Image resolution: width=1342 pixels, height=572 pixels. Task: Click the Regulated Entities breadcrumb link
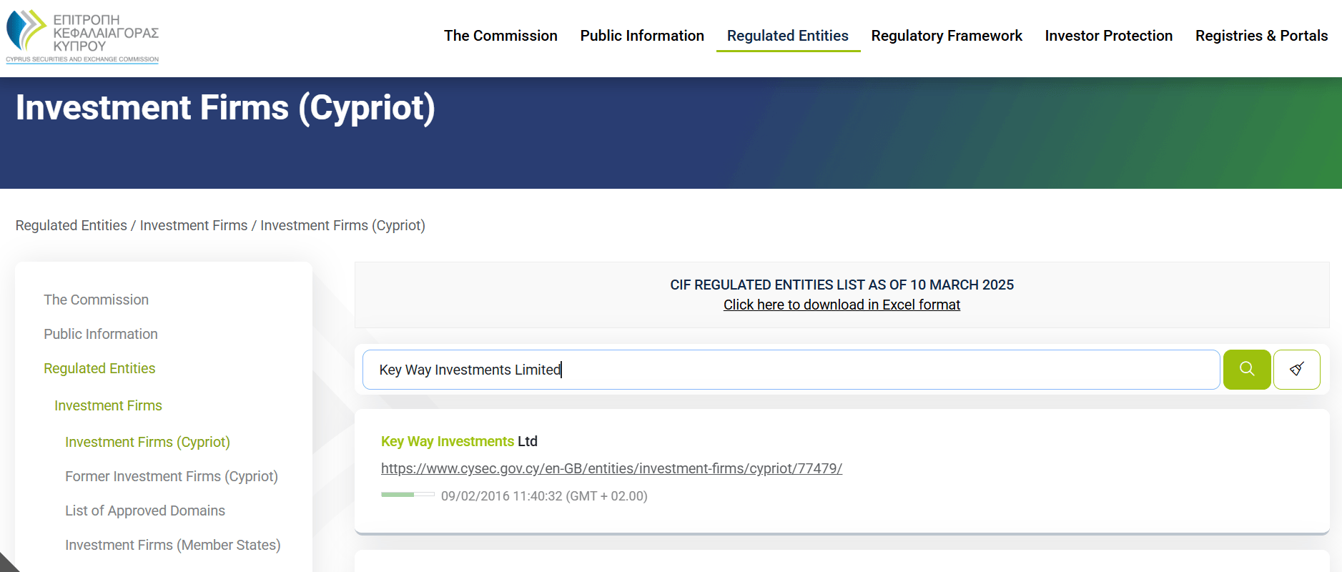click(x=71, y=225)
